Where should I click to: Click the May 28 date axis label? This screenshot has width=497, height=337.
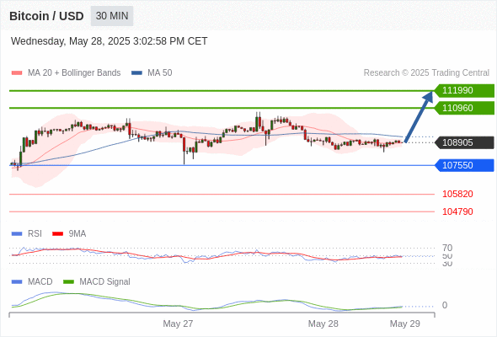point(323,324)
